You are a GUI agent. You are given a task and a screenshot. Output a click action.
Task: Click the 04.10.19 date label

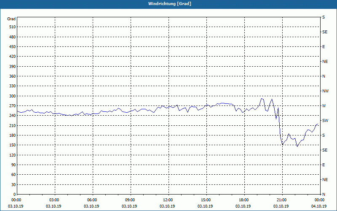(x=319, y=206)
